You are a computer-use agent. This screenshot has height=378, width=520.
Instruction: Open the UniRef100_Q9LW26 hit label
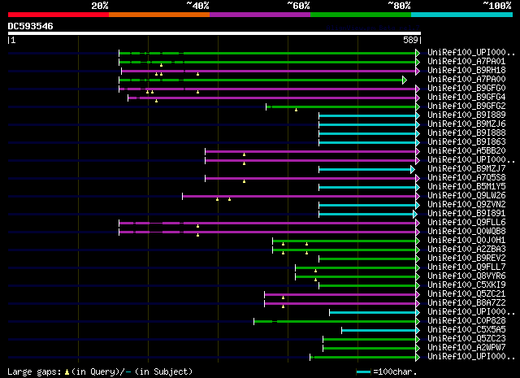(466, 195)
